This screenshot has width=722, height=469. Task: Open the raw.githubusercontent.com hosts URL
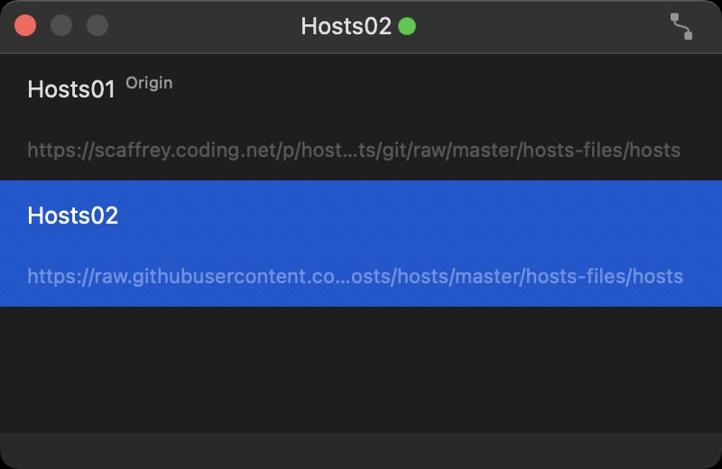[x=355, y=276]
